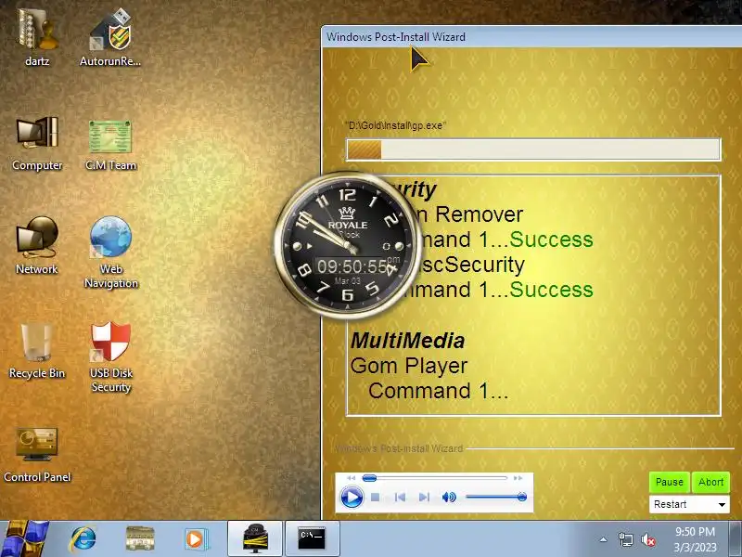This screenshot has width=742, height=557.
Task: Open the AutorunRe... desktop shortcut
Action: coord(110,35)
